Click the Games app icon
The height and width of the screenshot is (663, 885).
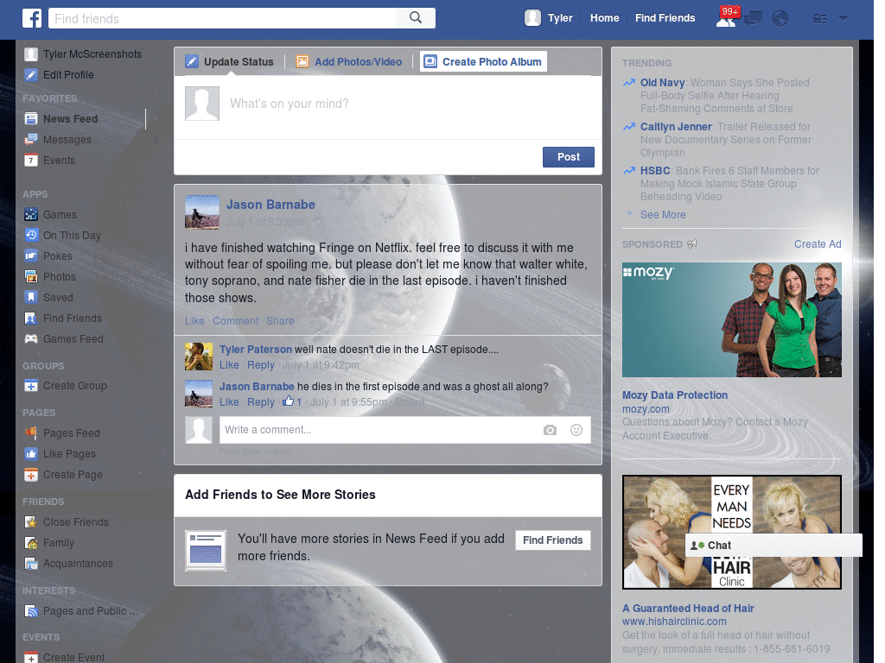pos(31,214)
